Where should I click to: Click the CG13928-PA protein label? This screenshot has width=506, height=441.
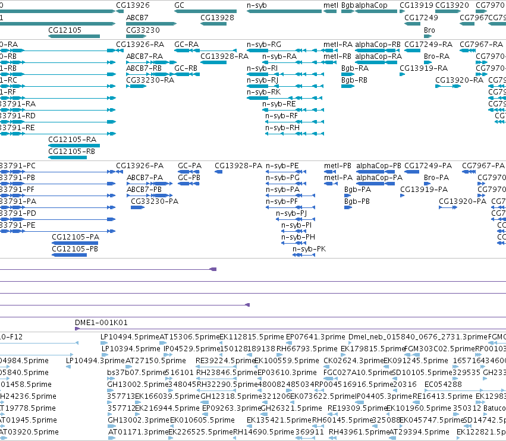pyautogui.click(x=238, y=166)
